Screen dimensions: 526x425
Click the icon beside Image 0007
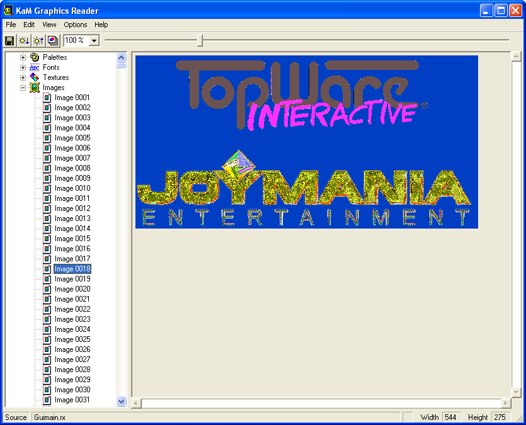pos(47,158)
